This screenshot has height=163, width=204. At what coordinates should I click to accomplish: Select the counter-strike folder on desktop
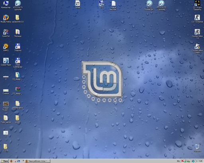point(18,105)
